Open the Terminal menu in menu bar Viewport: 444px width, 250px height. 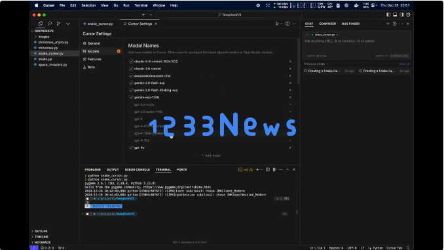pyautogui.click(x=141, y=5)
